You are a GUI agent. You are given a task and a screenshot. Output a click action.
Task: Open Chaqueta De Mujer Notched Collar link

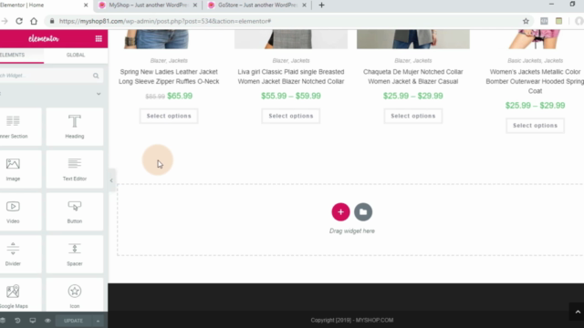(413, 77)
